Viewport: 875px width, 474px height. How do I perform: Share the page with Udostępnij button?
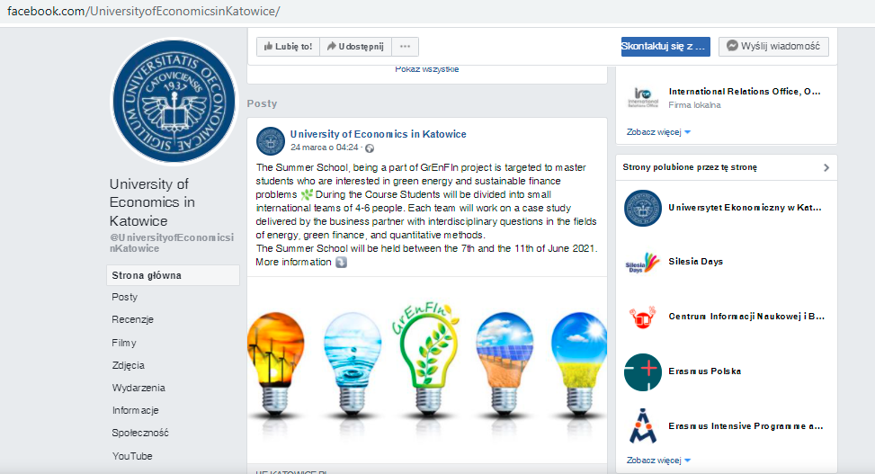pyautogui.click(x=355, y=47)
